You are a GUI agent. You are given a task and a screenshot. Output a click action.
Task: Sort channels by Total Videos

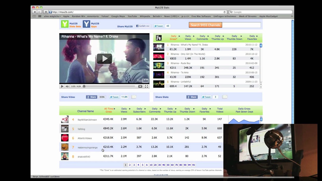point(220,110)
